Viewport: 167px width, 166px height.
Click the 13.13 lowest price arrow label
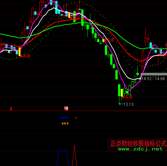[x=126, y=104]
